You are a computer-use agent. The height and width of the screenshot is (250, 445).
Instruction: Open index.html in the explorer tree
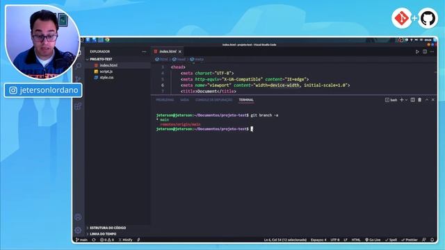[x=108, y=65]
